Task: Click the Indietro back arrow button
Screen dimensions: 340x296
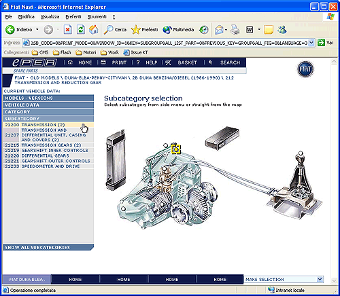Action: (x=18, y=30)
